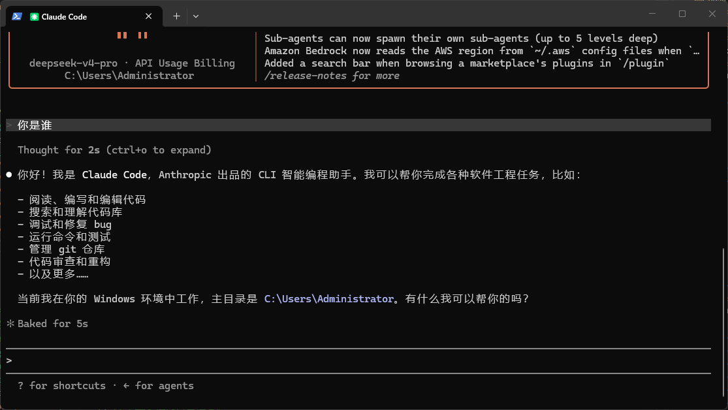Click the C:\Users\Administrator path link in the reply
Image resolution: width=728 pixels, height=410 pixels.
(x=328, y=299)
